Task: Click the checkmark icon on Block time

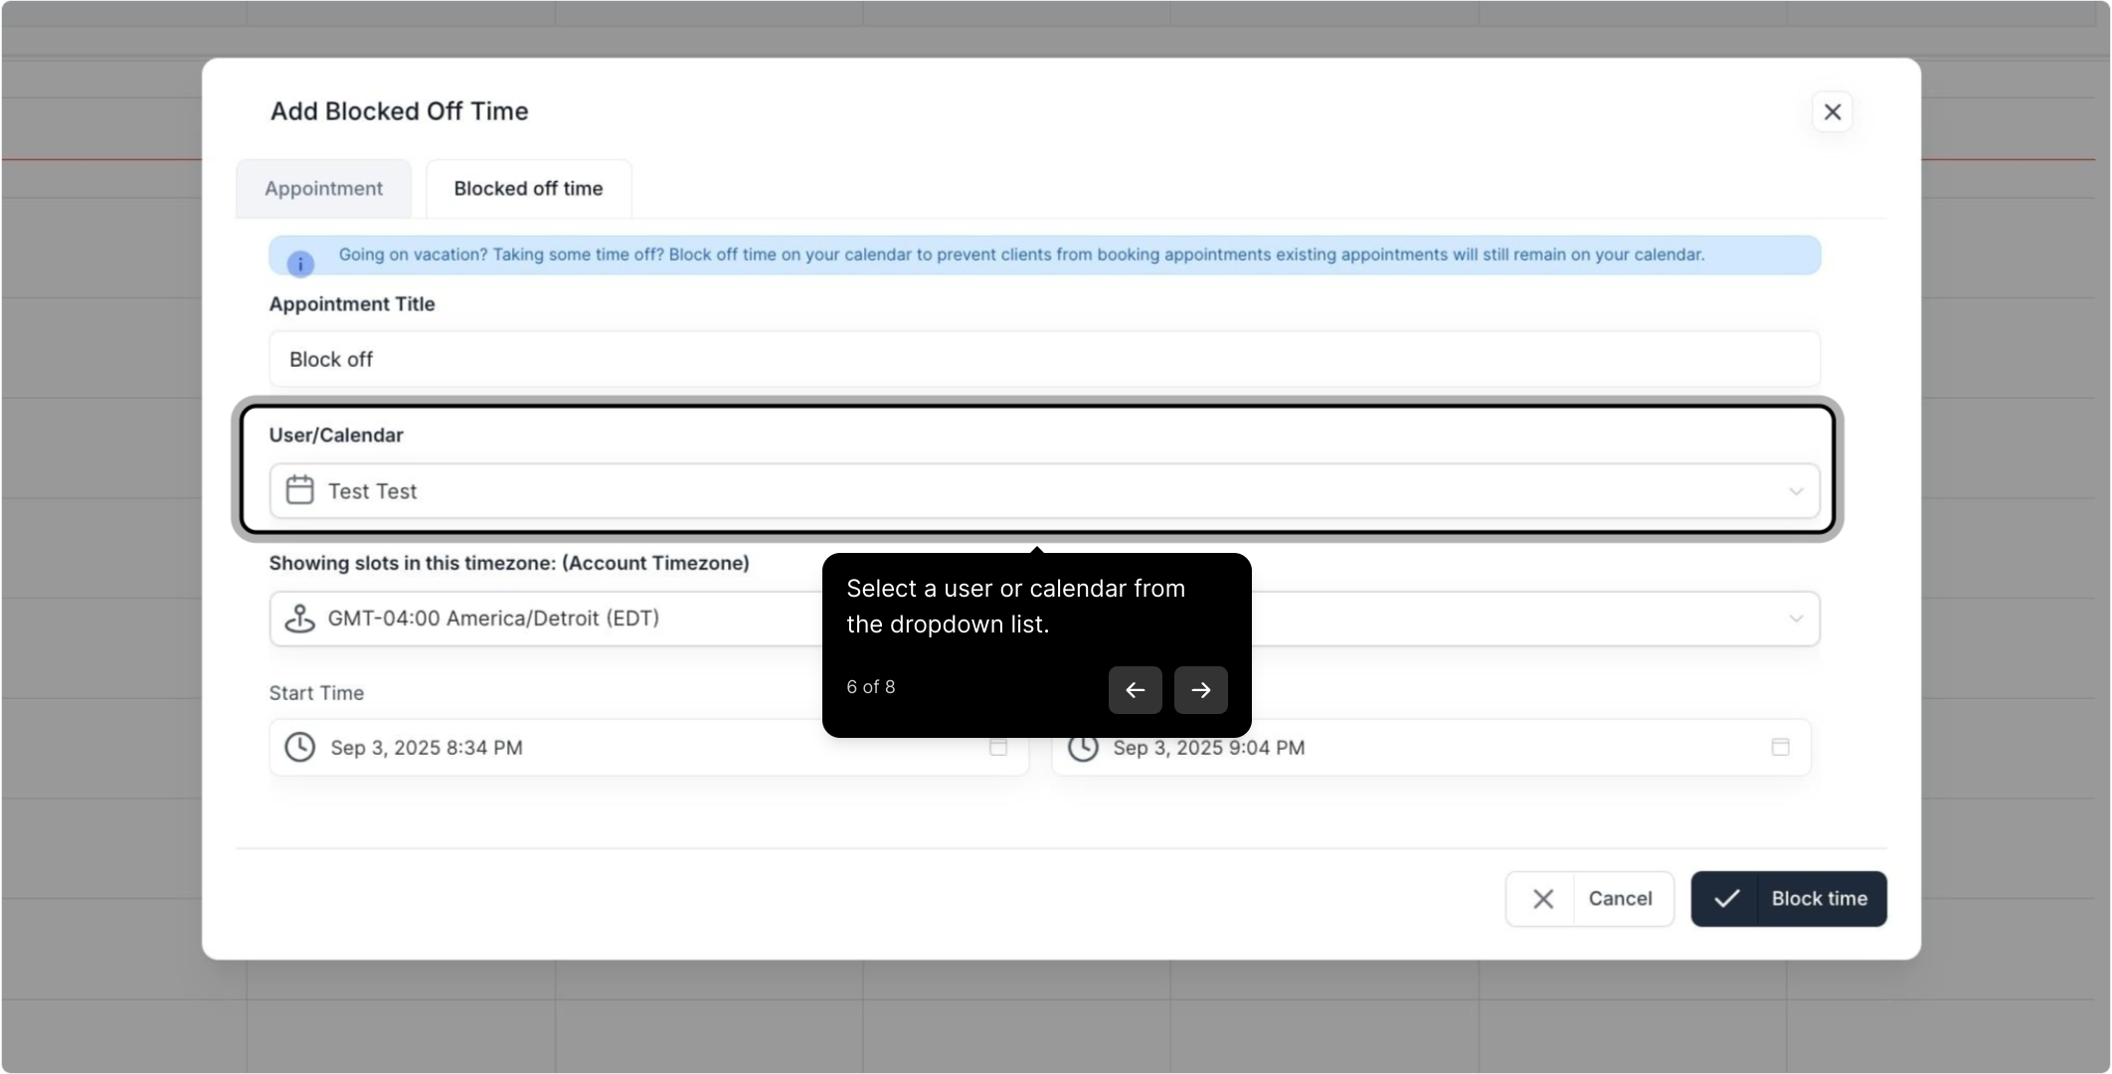Action: (x=1726, y=899)
